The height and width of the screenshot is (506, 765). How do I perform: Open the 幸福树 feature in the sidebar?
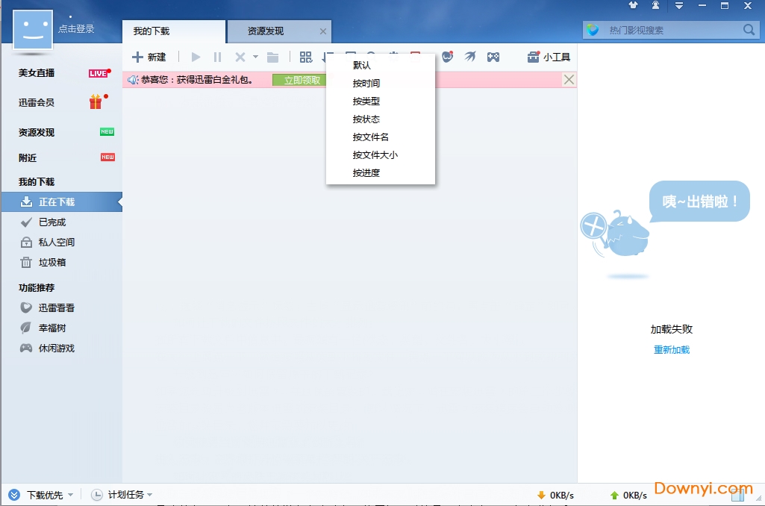click(x=50, y=328)
